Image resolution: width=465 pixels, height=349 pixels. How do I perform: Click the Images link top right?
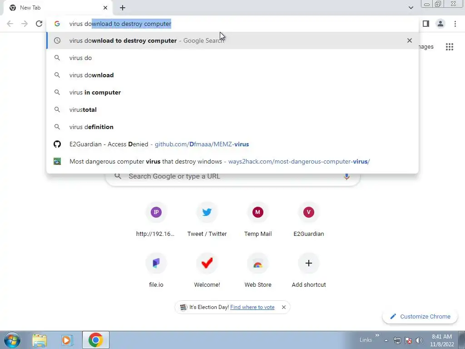coord(426,47)
